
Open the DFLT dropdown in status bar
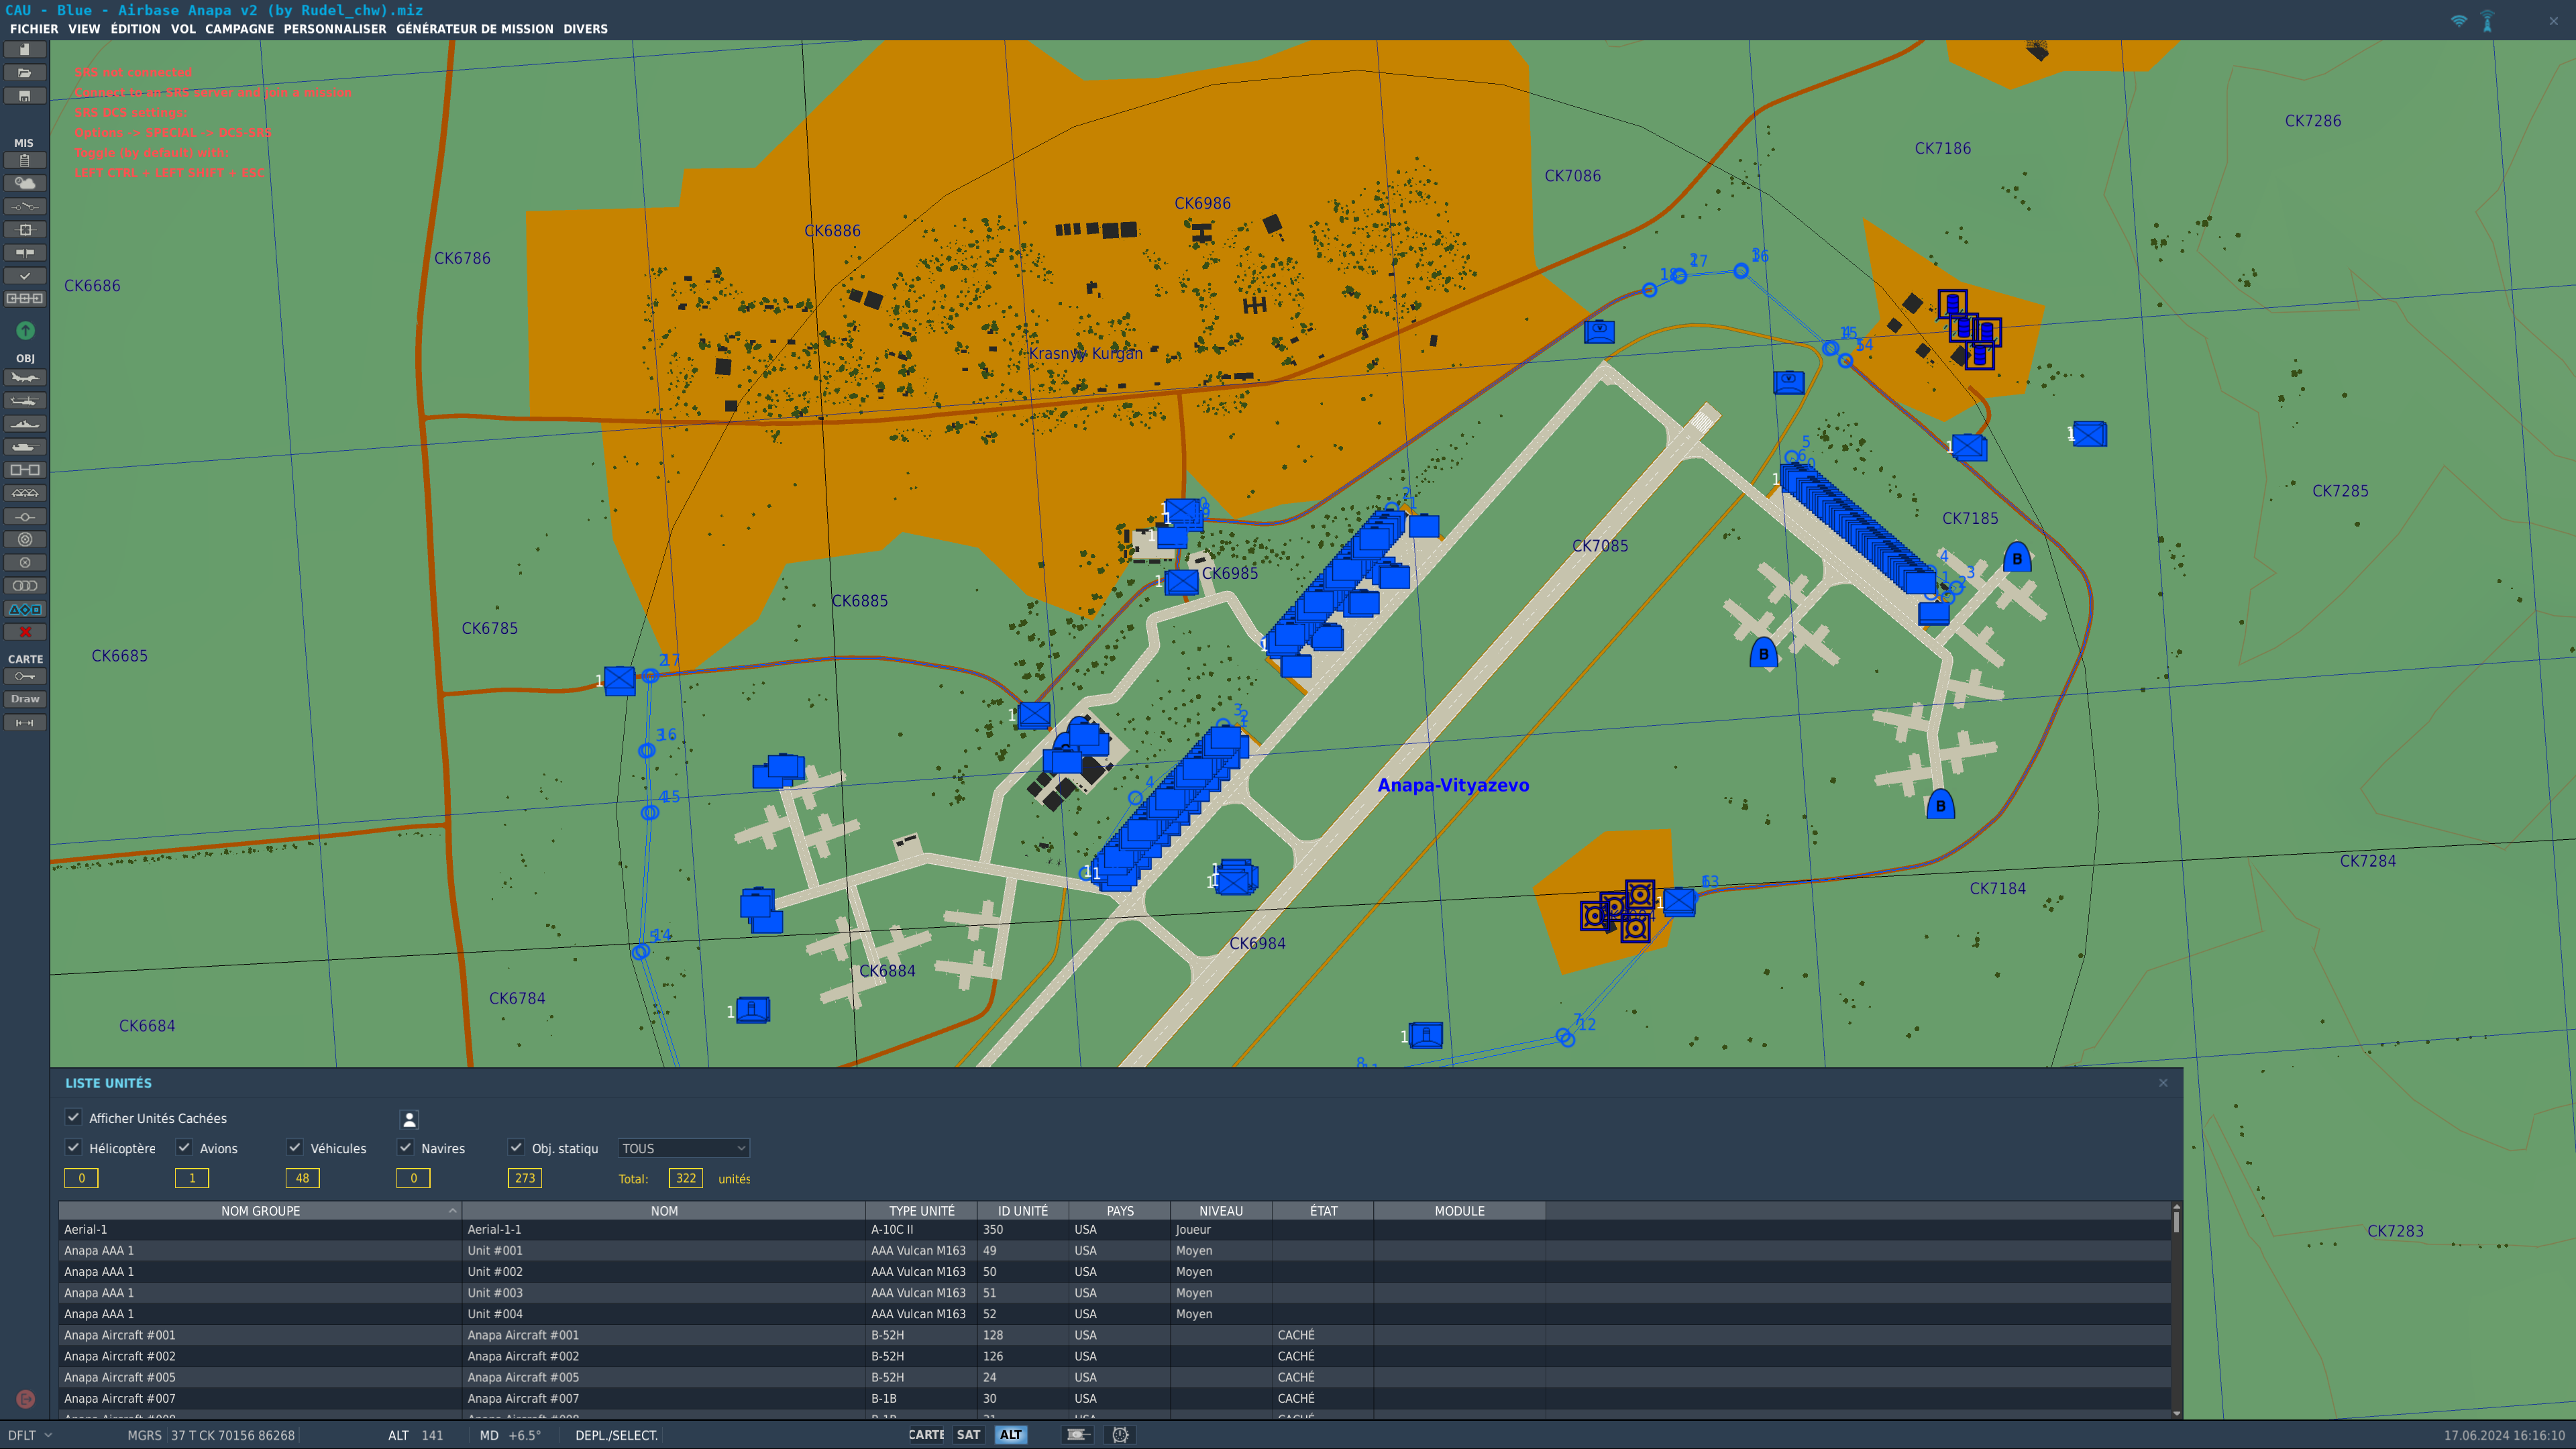30,1435
